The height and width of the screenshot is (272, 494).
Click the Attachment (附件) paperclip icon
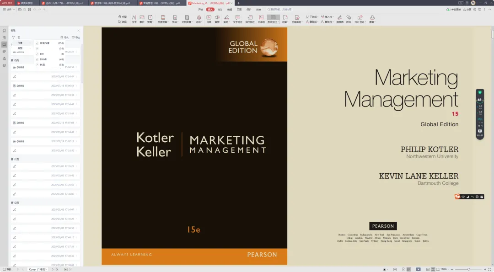pos(349,19)
